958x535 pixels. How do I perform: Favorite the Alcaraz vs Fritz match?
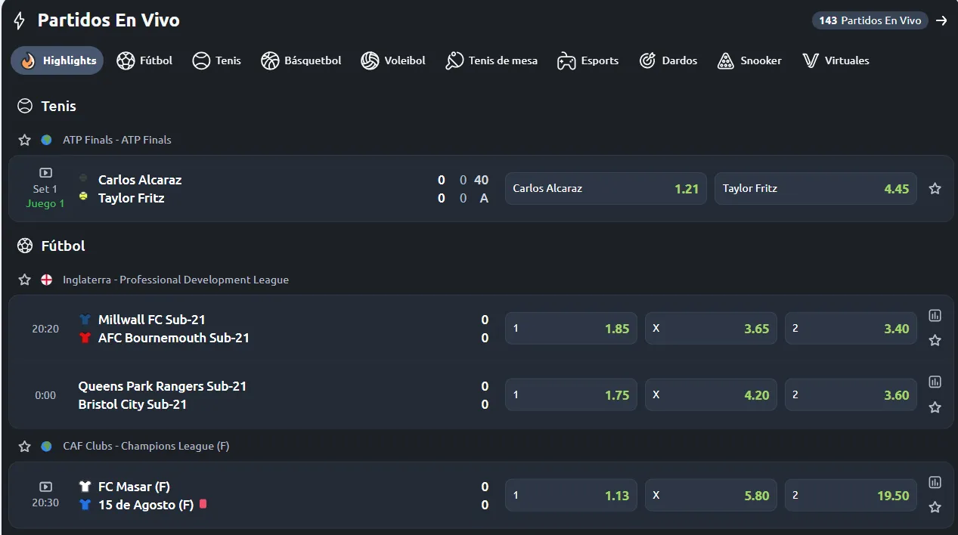[935, 189]
